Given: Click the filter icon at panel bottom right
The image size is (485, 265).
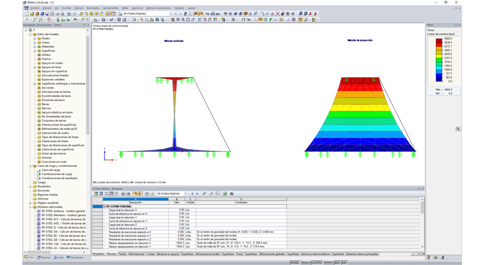Looking at the screenshot, I should 443,257.
